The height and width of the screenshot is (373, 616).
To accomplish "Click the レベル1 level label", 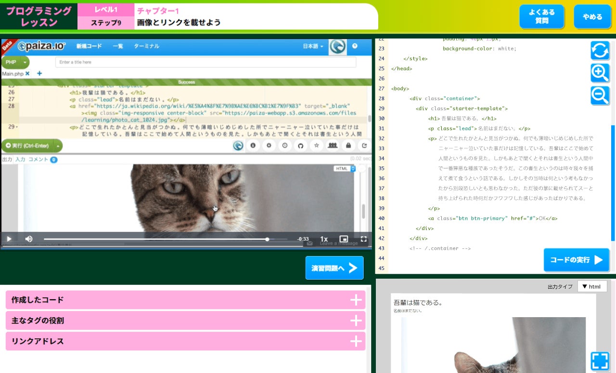I will point(106,10).
